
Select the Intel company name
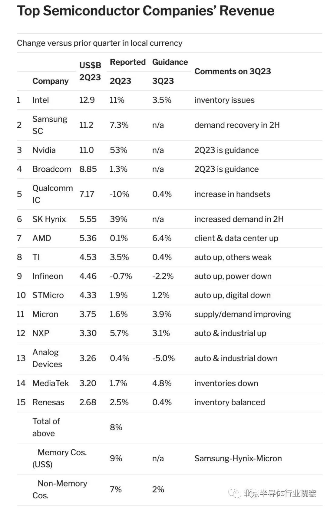41,100
